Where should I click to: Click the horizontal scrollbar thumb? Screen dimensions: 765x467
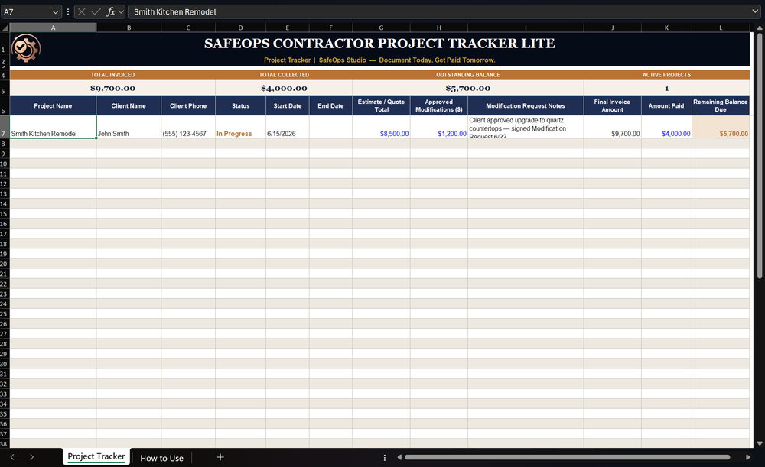coord(567,457)
